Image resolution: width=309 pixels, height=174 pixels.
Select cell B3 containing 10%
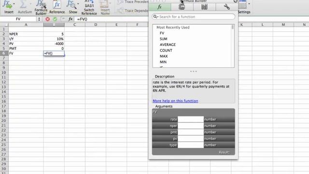54,39
